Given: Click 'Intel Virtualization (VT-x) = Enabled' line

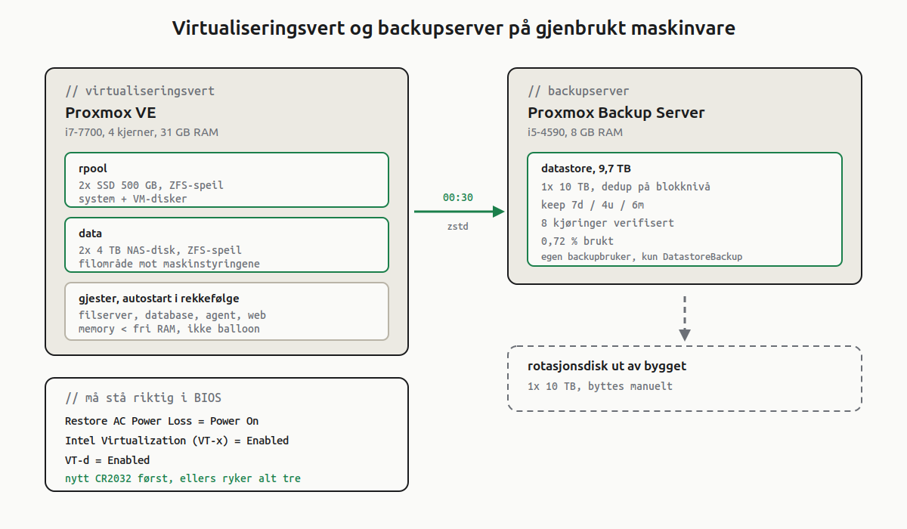Looking at the screenshot, I should [x=177, y=441].
